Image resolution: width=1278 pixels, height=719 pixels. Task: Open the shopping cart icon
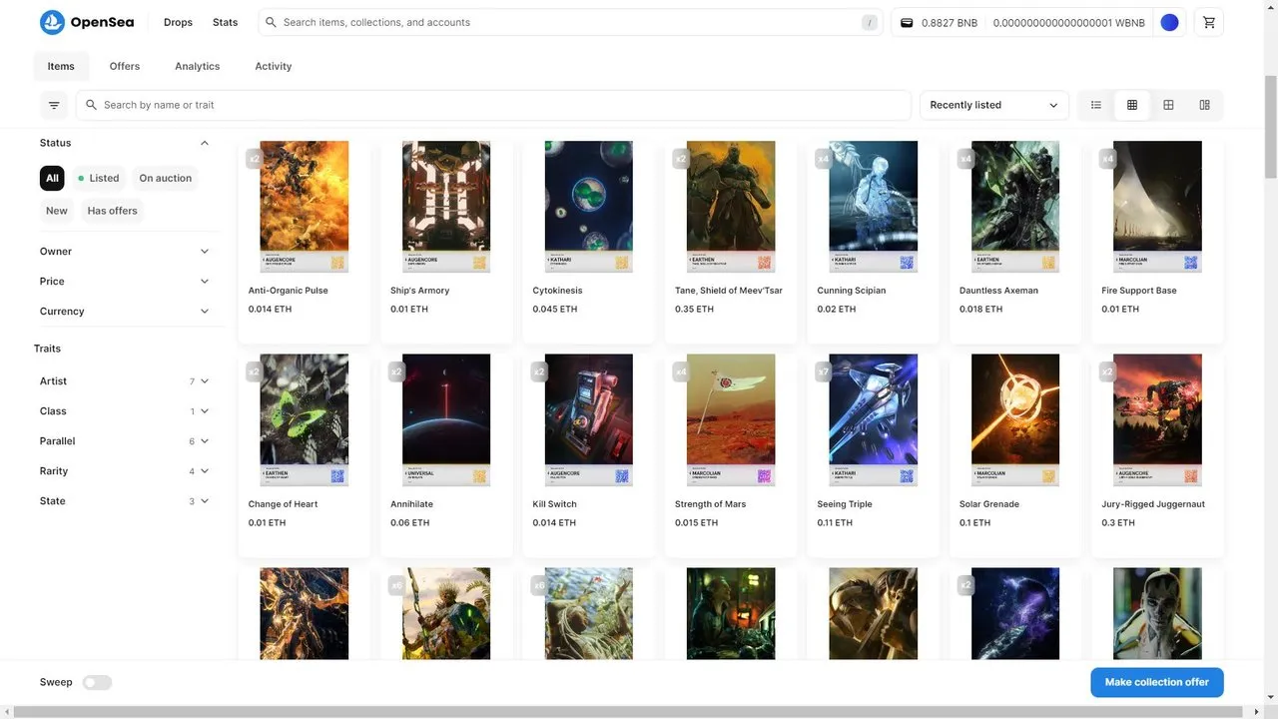click(1209, 22)
